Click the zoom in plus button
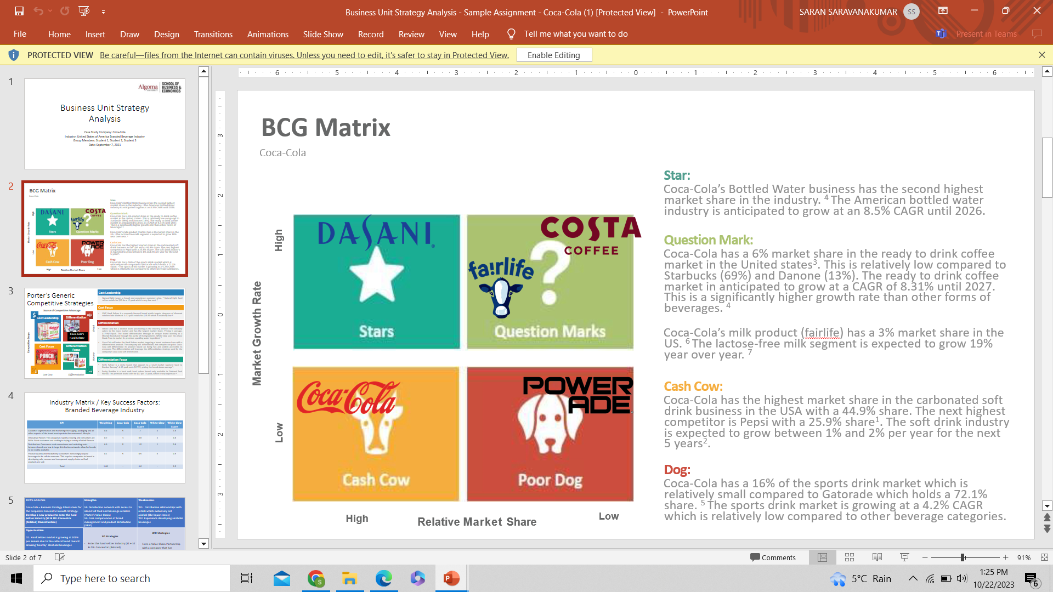 click(x=1005, y=557)
